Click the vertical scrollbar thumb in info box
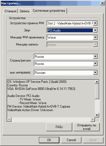106x146 pixels. click(x=97, y=91)
